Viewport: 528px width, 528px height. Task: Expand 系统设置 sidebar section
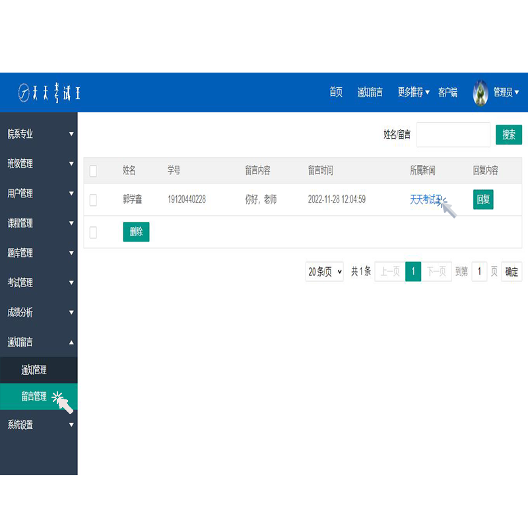(x=39, y=424)
